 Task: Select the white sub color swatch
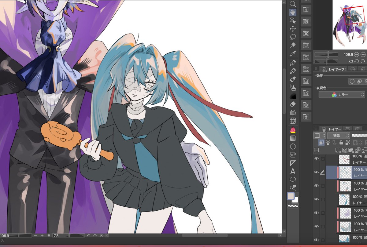[x=296, y=200]
